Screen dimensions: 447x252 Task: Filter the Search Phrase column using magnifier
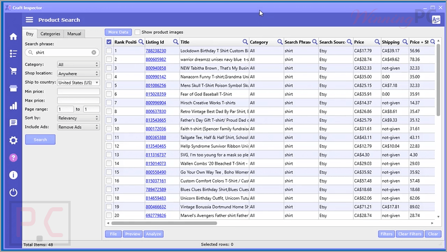point(315,42)
